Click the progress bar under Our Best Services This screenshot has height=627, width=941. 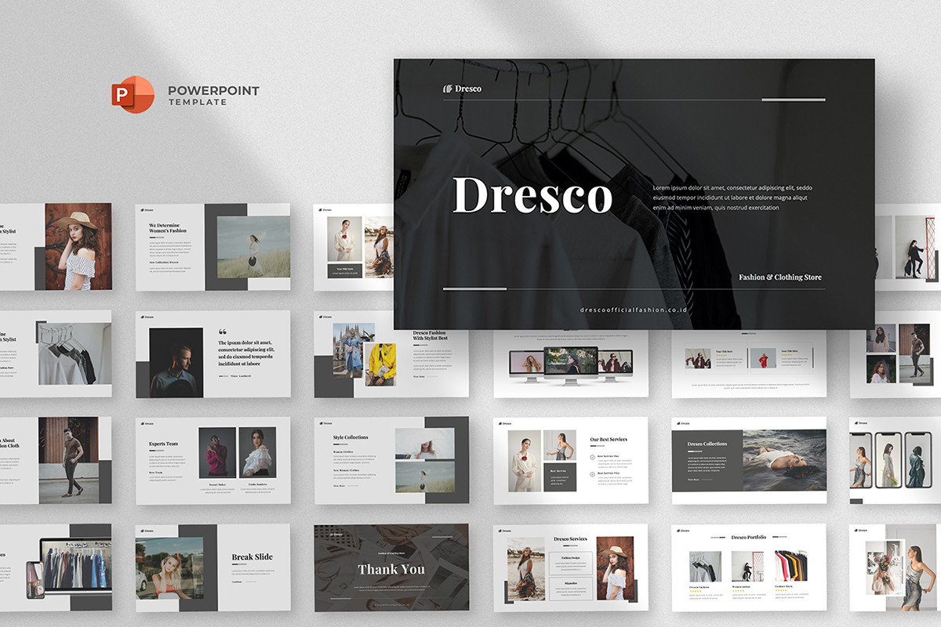tap(598, 446)
